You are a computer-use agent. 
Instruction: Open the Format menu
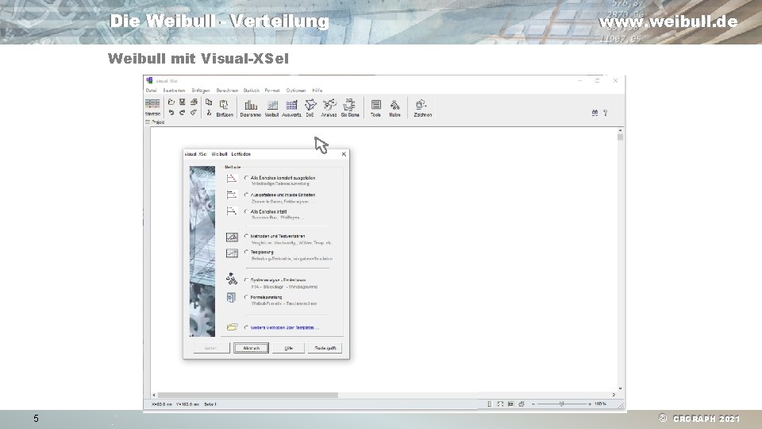(272, 91)
